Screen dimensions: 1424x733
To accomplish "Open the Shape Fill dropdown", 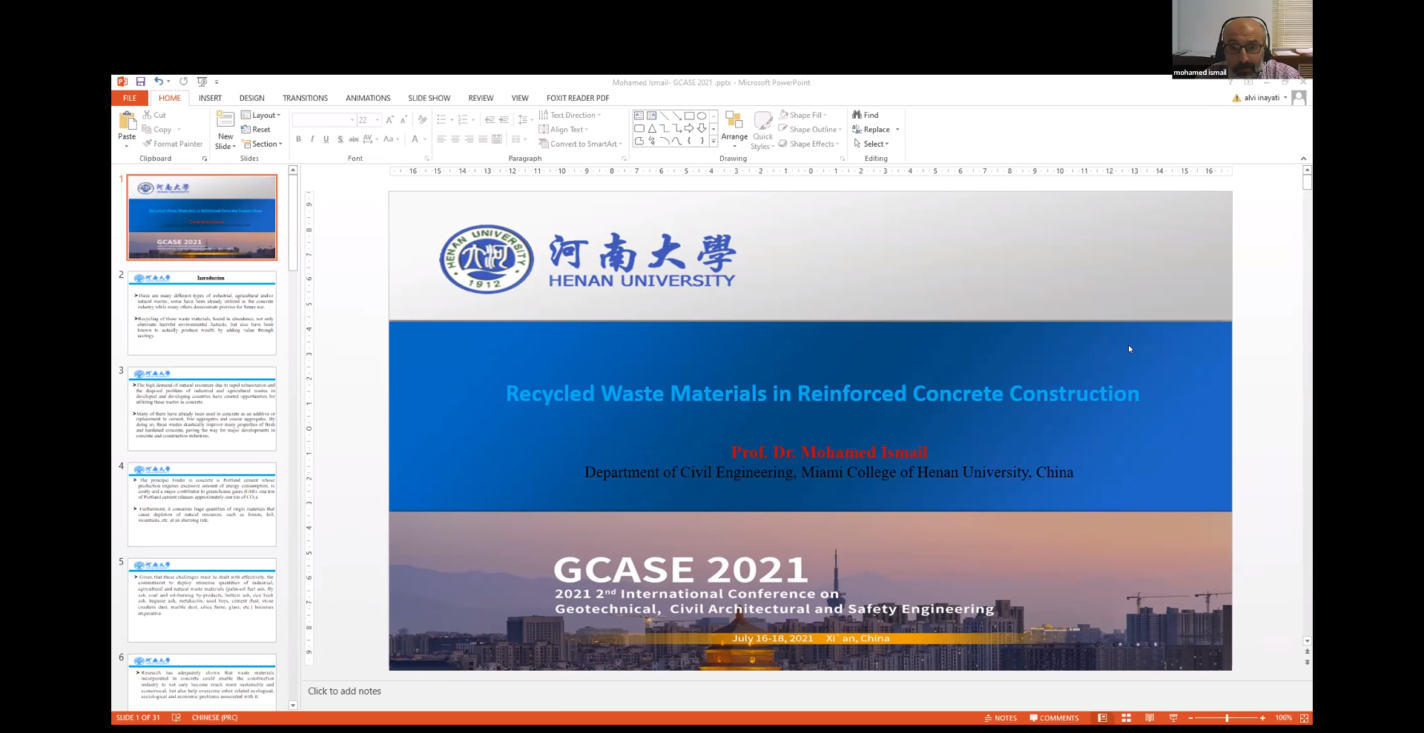I will [802, 115].
